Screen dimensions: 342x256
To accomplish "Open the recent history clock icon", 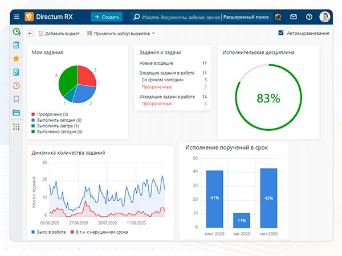I will pos(16,85).
